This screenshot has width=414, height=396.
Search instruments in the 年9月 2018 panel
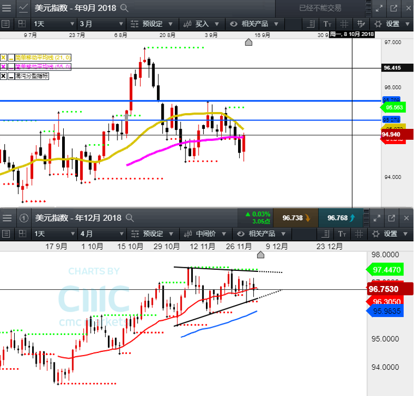[124, 8]
